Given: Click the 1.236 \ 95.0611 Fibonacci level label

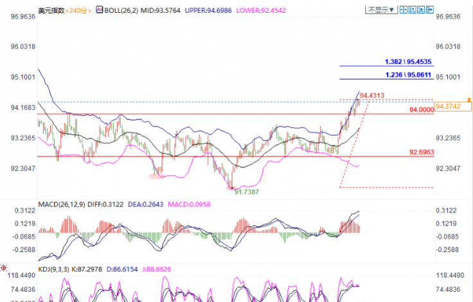Looking at the screenshot, I should coord(409,74).
